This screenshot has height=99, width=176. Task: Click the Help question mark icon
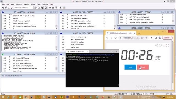click(x=60, y=8)
